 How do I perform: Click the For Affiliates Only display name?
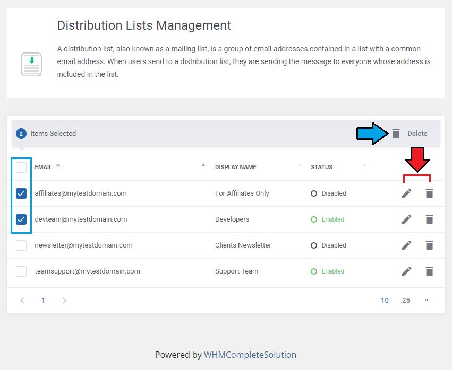tap(242, 193)
